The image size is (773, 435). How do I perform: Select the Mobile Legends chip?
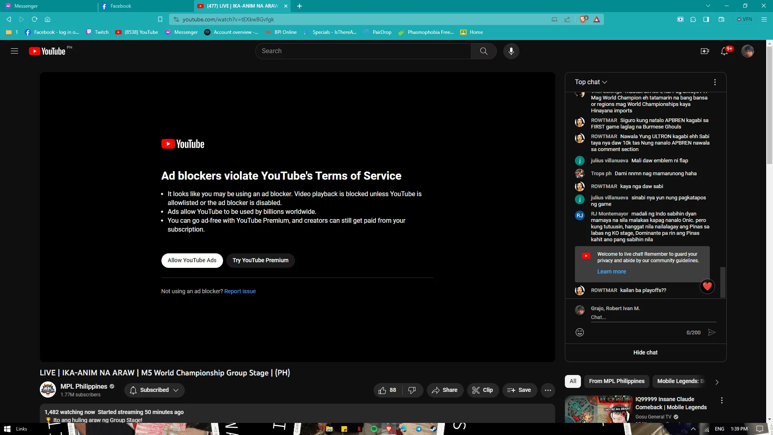click(680, 381)
